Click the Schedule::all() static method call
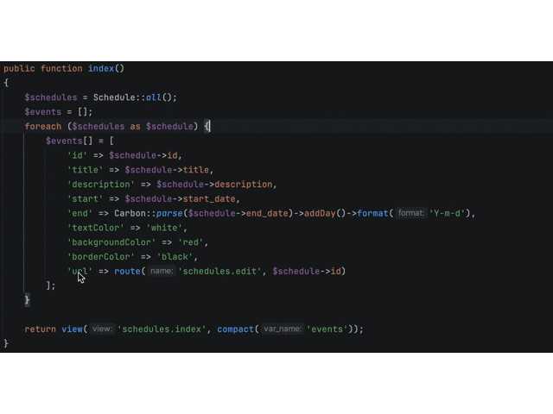This screenshot has width=553, height=414. (x=135, y=97)
